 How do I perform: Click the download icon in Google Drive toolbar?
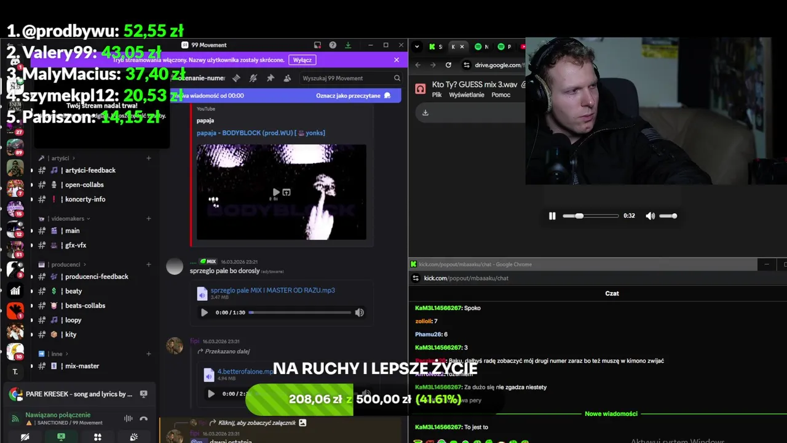pos(425,113)
